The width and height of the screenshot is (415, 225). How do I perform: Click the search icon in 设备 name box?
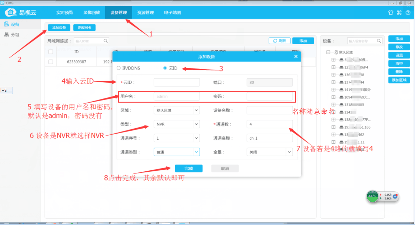(x=379, y=41)
